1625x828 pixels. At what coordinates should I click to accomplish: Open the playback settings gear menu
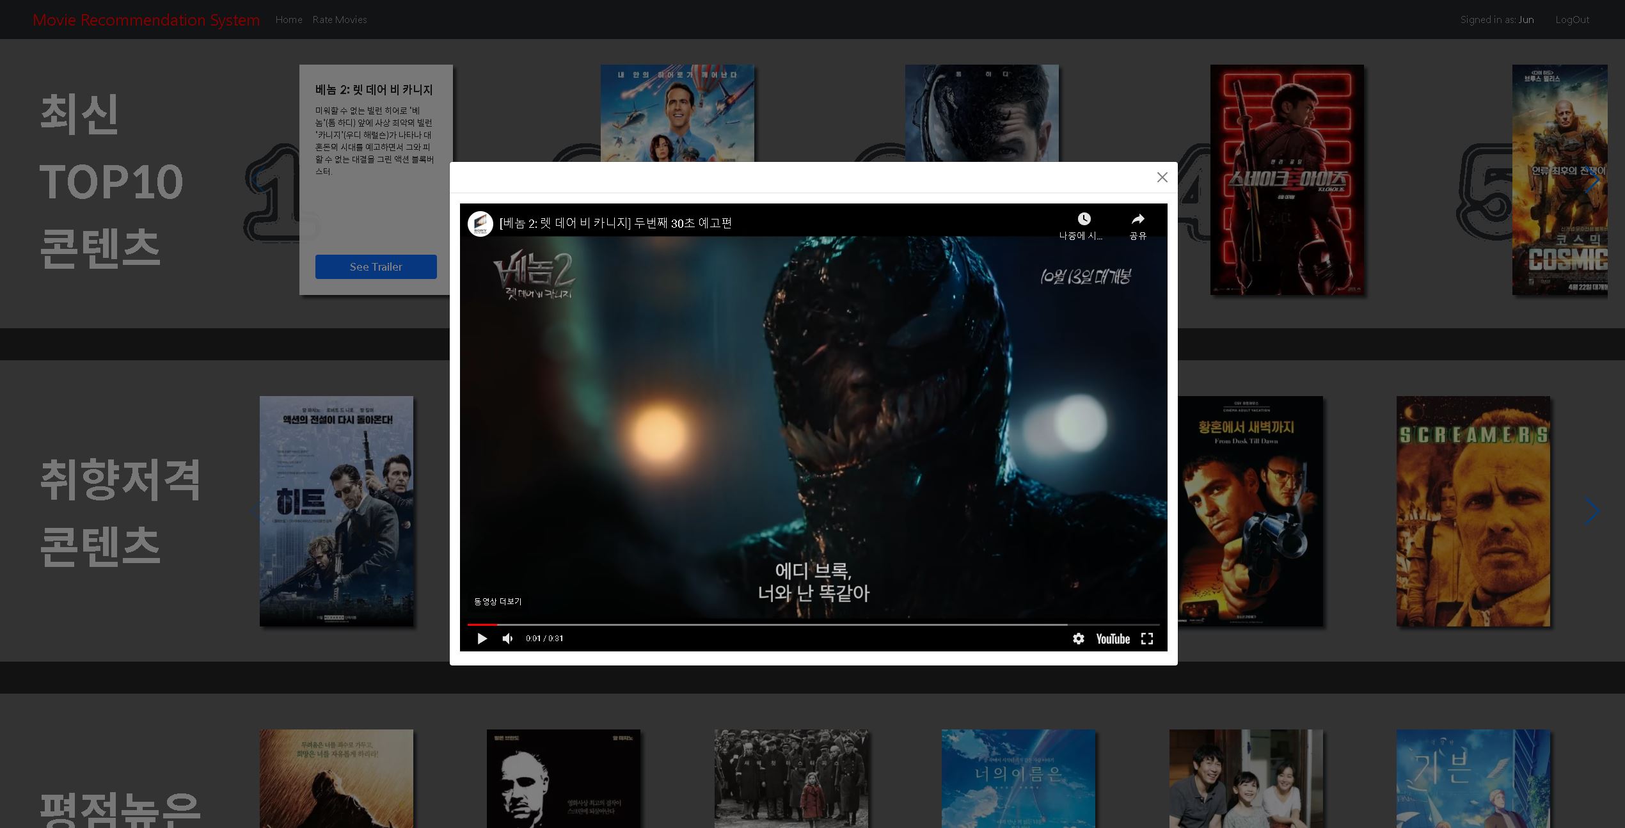click(x=1079, y=639)
